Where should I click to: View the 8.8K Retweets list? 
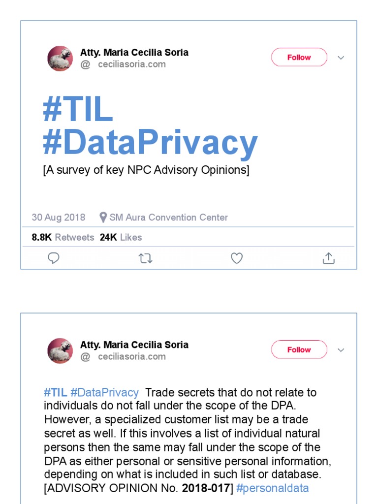tap(63, 237)
